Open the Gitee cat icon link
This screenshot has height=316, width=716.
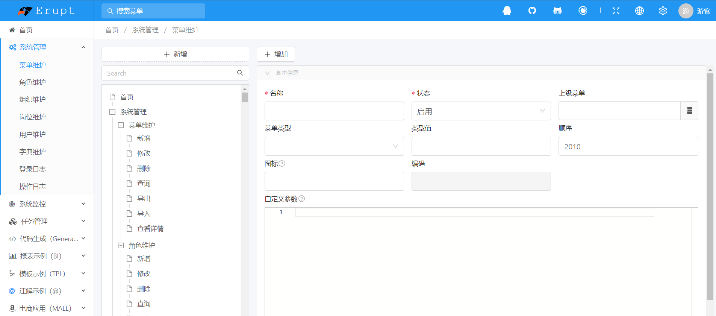pyautogui.click(x=557, y=11)
